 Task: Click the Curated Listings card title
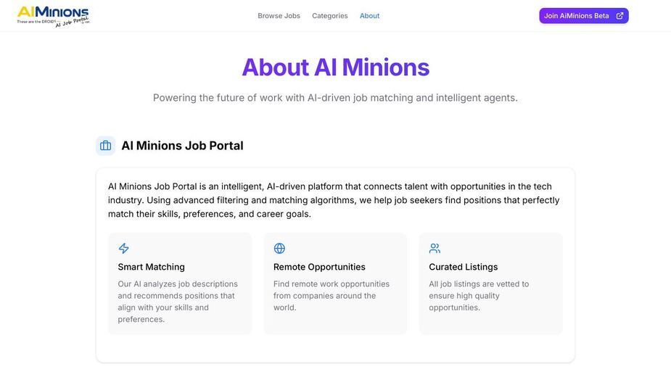click(x=463, y=267)
